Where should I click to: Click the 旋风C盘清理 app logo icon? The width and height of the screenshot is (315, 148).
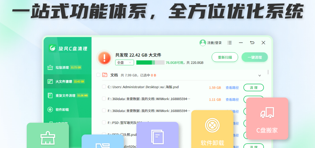click(53, 48)
